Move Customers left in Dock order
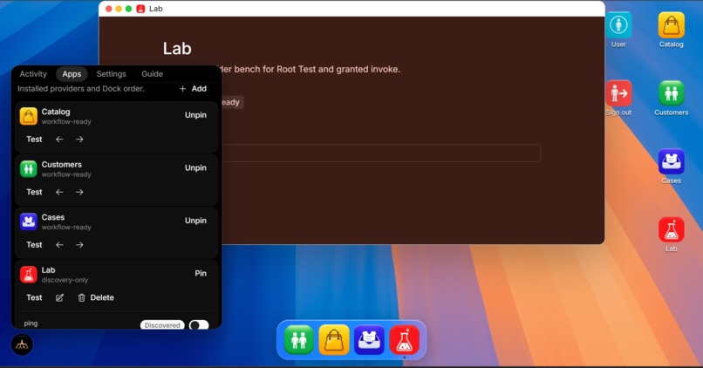Image resolution: width=703 pixels, height=368 pixels. coord(59,193)
